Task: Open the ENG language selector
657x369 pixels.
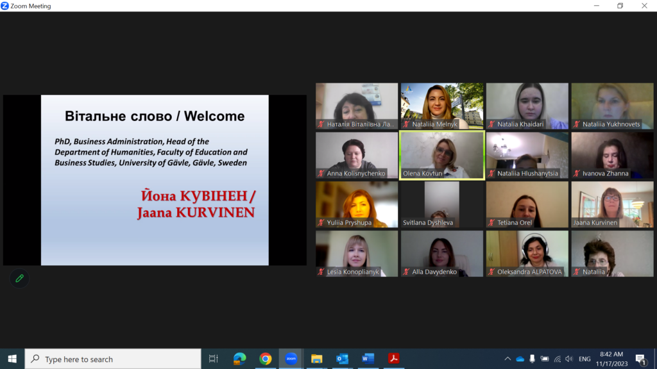Action: click(584, 359)
